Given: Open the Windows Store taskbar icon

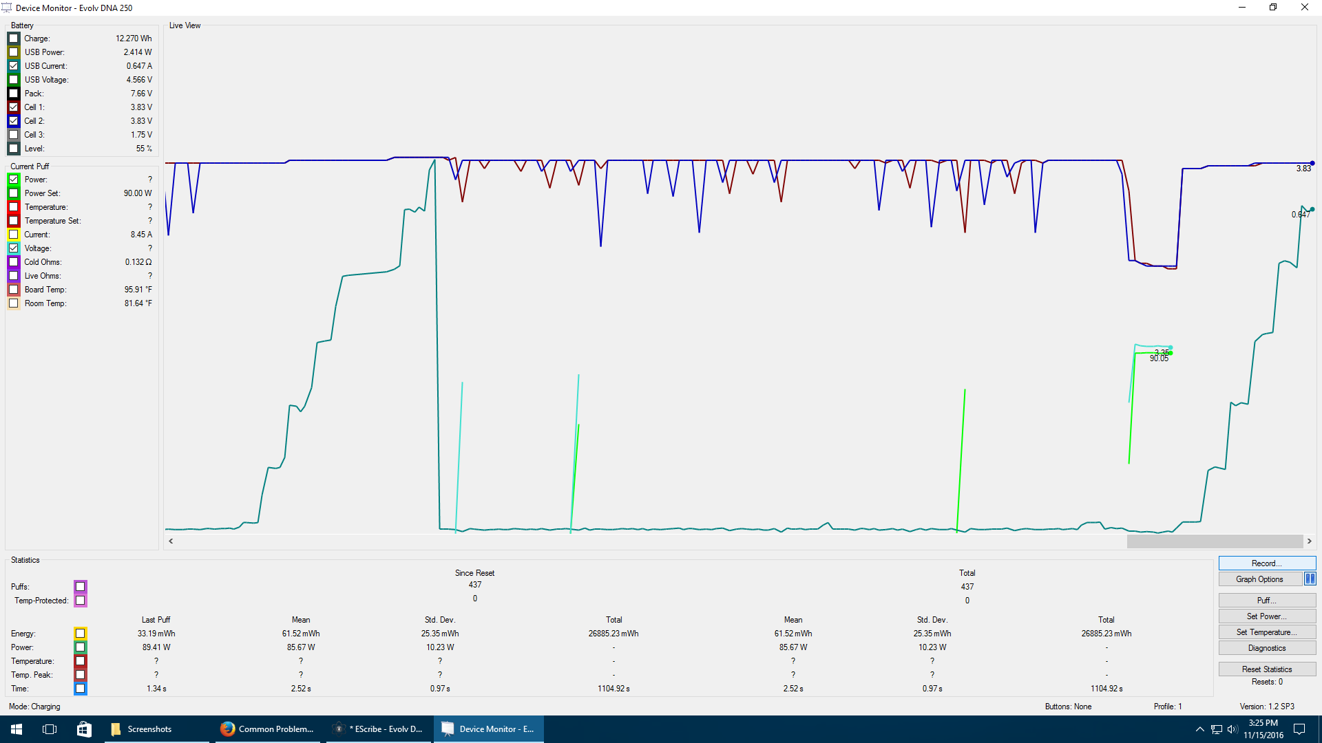Looking at the screenshot, I should pos(83,729).
